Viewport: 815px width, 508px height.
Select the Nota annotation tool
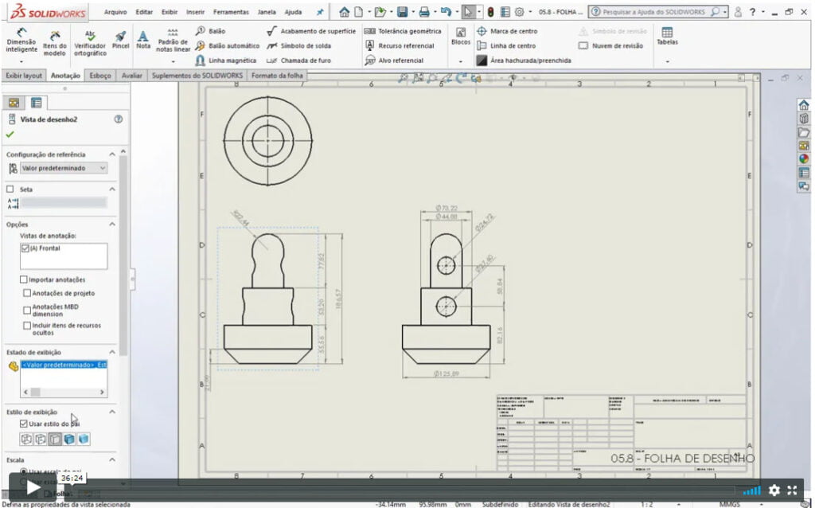click(143, 40)
